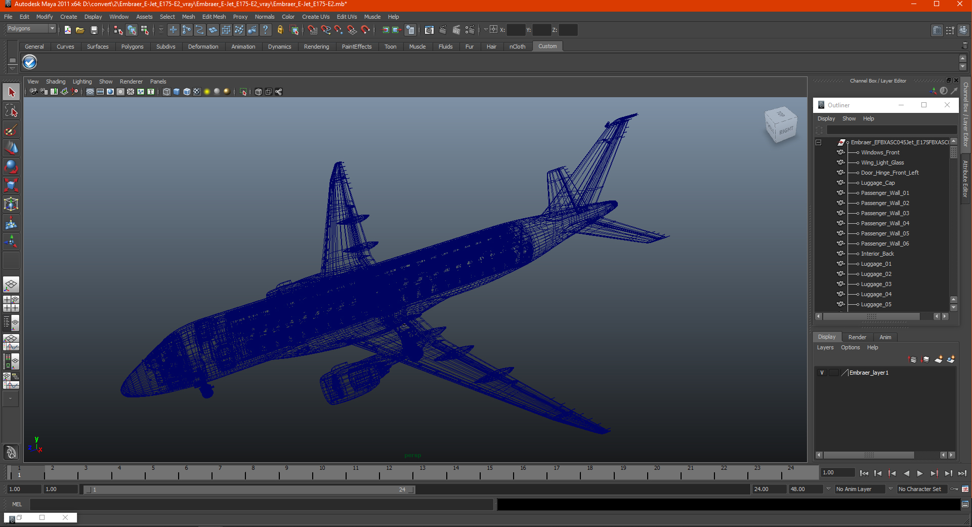
Task: Switch to the Rendering shelf tab
Action: pos(316,47)
